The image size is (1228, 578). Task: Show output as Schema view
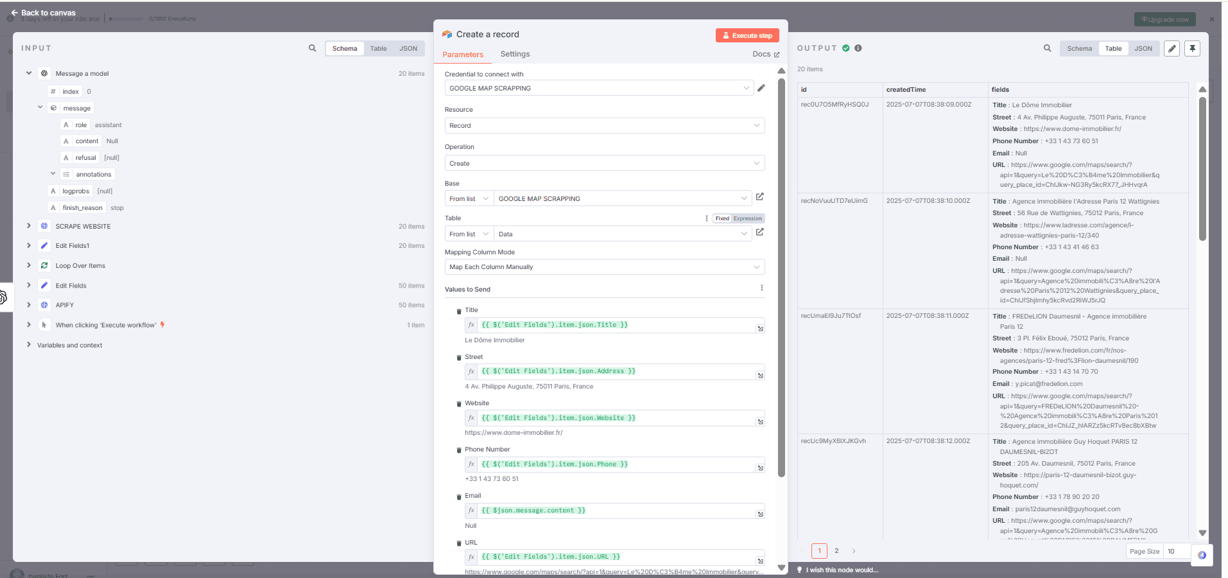pos(1079,48)
